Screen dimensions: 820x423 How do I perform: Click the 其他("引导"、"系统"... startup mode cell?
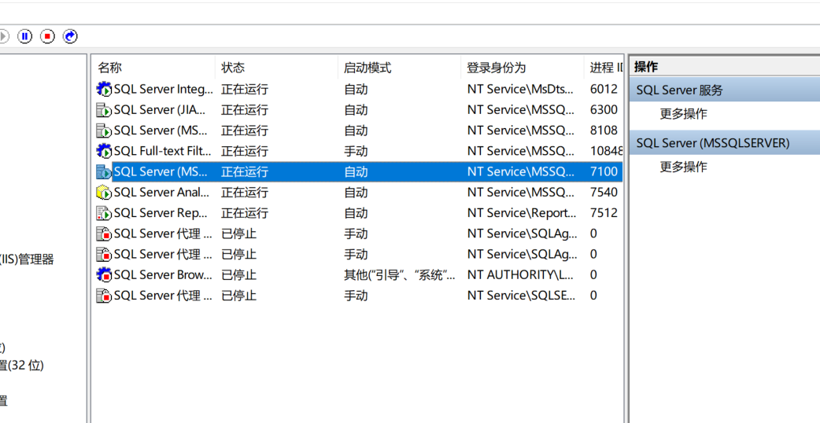pyautogui.click(x=400, y=274)
